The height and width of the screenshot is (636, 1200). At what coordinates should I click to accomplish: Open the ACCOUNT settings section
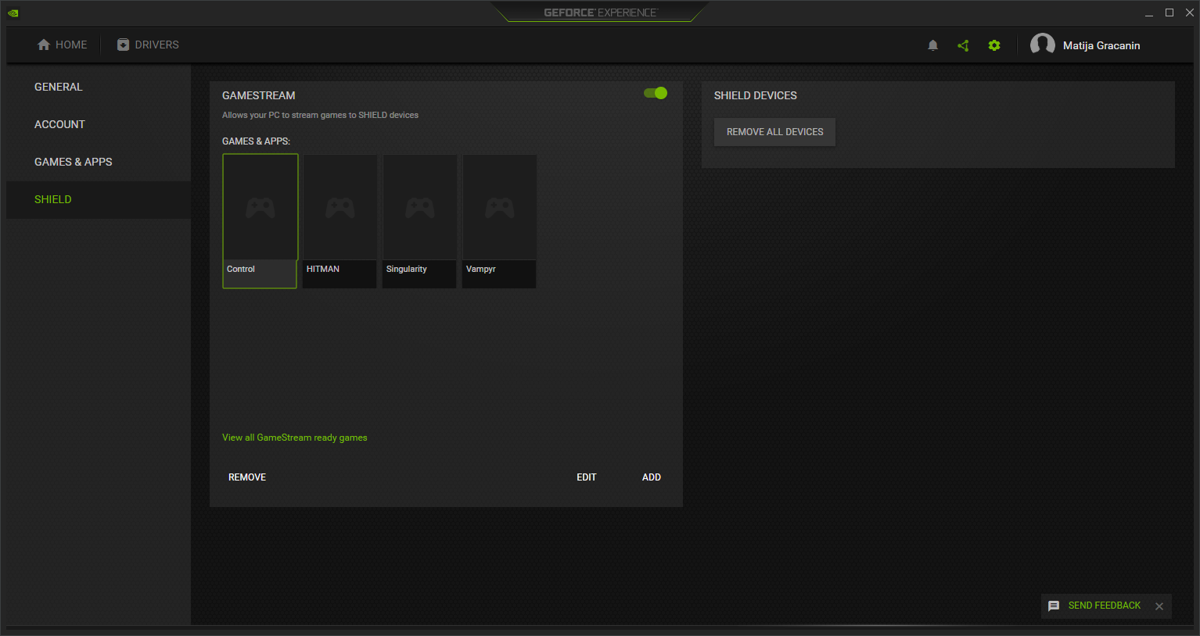click(99, 124)
